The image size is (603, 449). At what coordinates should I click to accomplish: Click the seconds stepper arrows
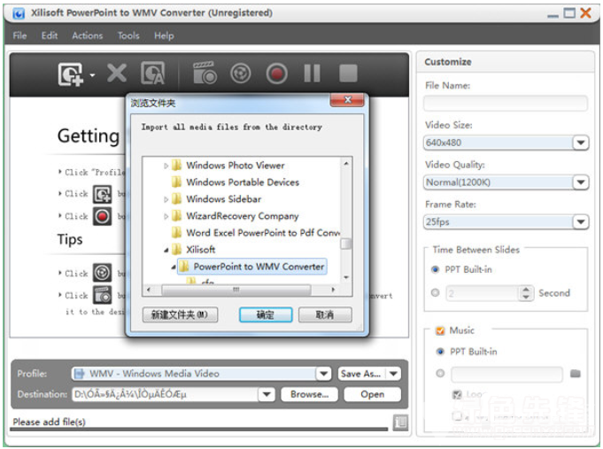(x=526, y=293)
